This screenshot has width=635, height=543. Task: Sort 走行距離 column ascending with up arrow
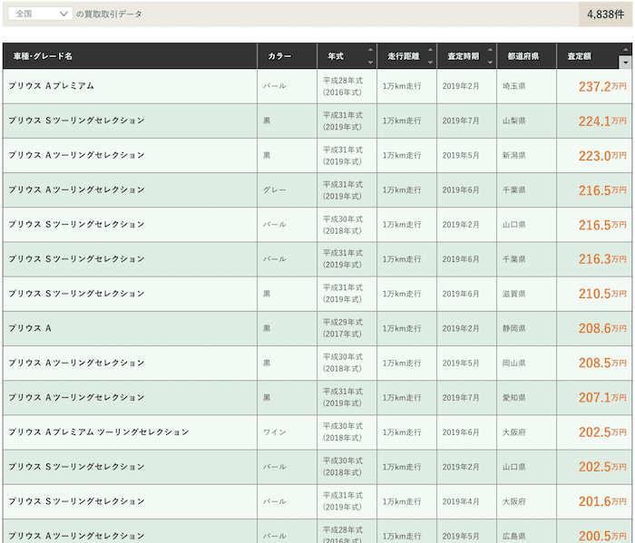point(430,50)
